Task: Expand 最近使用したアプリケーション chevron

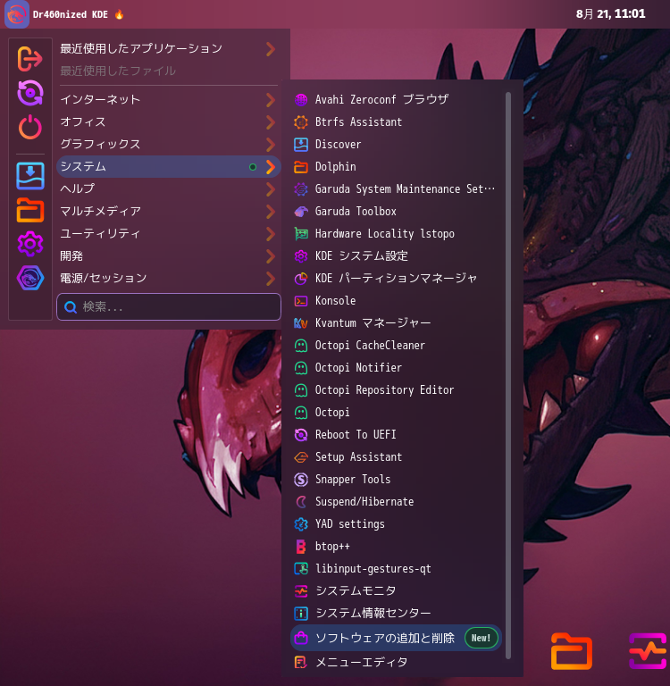Action: 271,49
